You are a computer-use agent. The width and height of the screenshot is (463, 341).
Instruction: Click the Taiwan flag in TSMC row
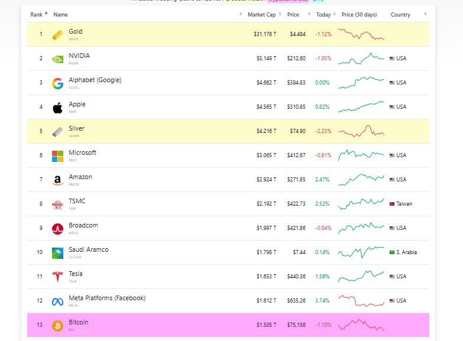[x=392, y=204]
